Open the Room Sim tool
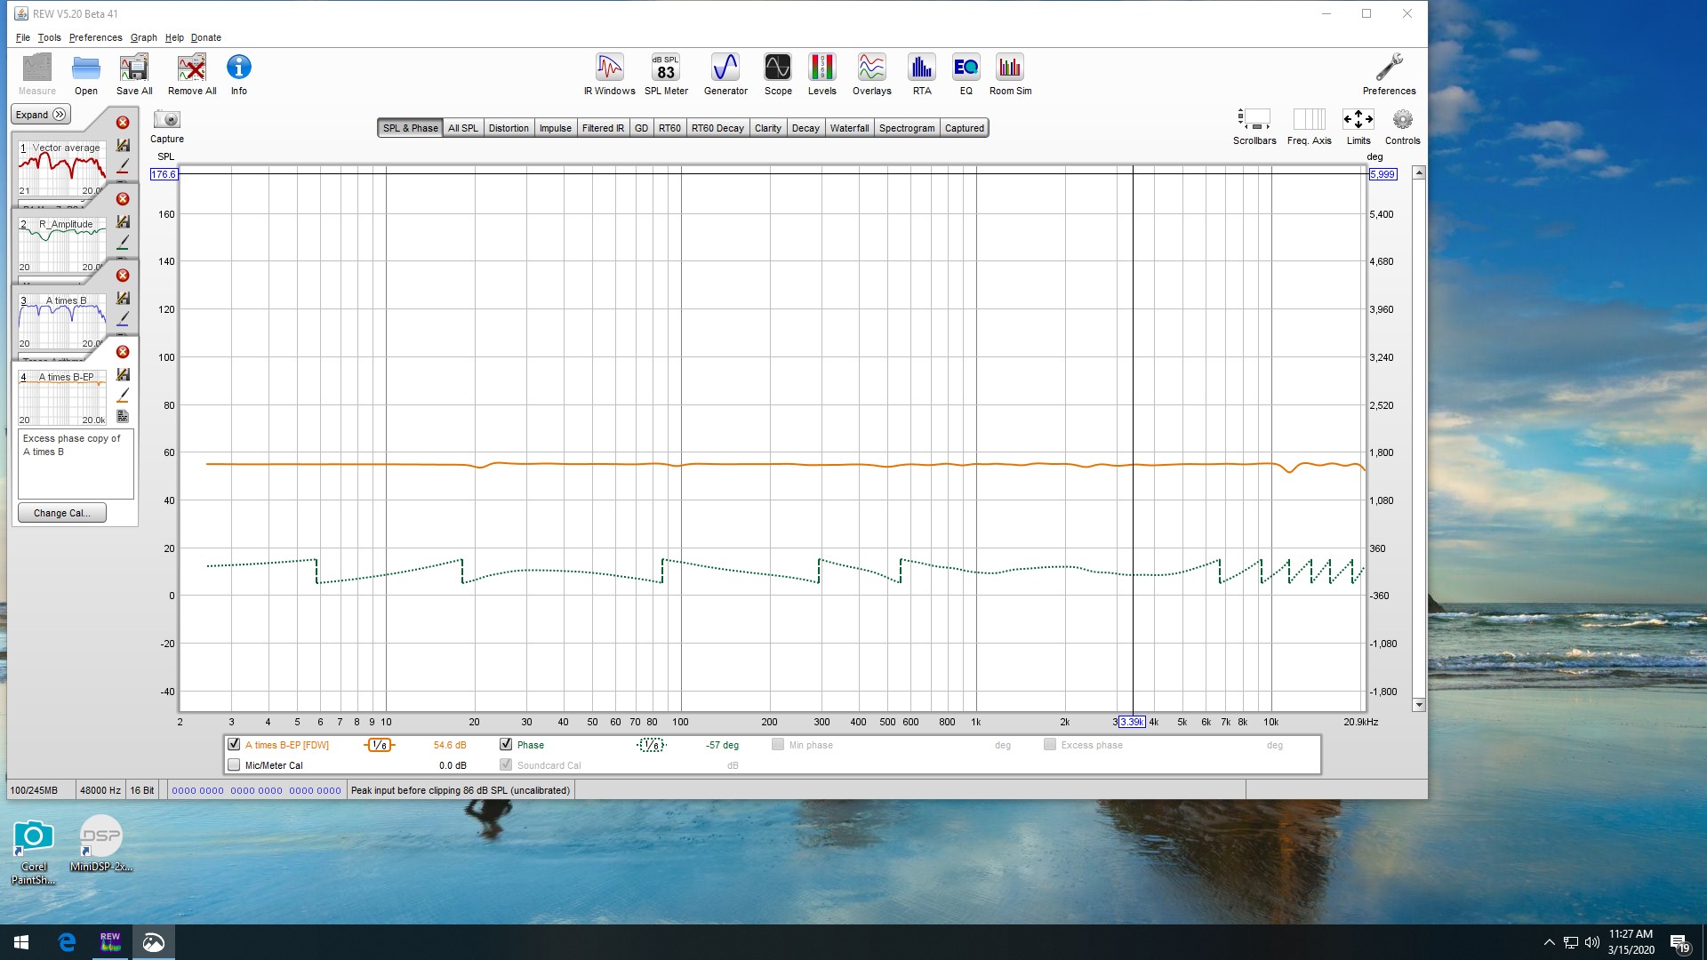The height and width of the screenshot is (960, 1707). [1010, 75]
